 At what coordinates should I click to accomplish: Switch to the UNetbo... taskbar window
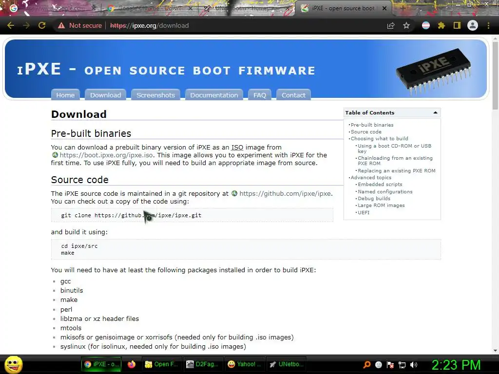[x=286, y=364]
